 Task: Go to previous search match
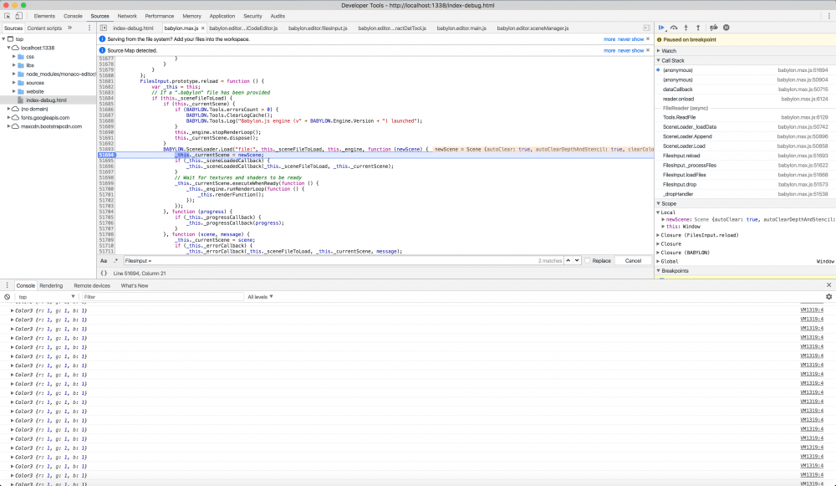pyautogui.click(x=568, y=260)
